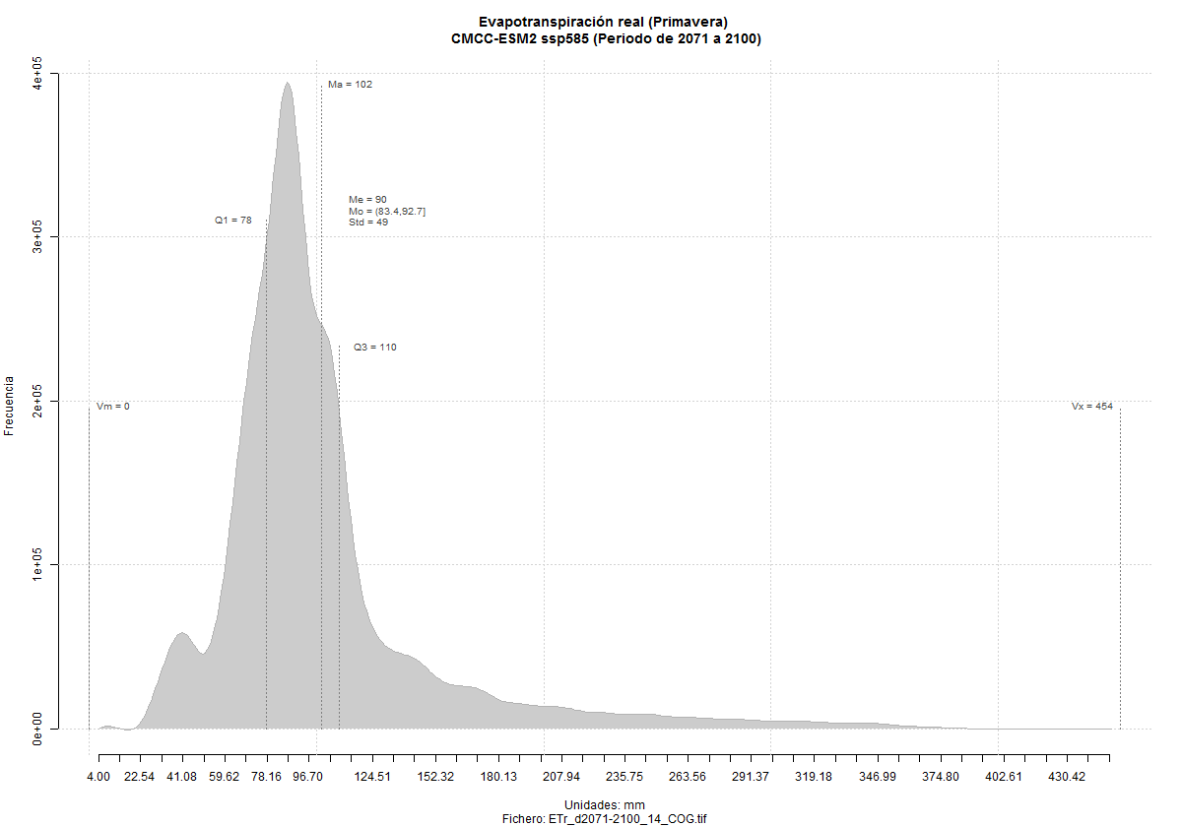The image size is (1182, 827).
Task: Click the x-axis tick label '96.70'
Action: (x=308, y=777)
